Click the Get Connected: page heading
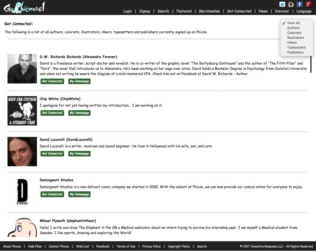This screenshot has width=316, height=251. [x=19, y=24]
